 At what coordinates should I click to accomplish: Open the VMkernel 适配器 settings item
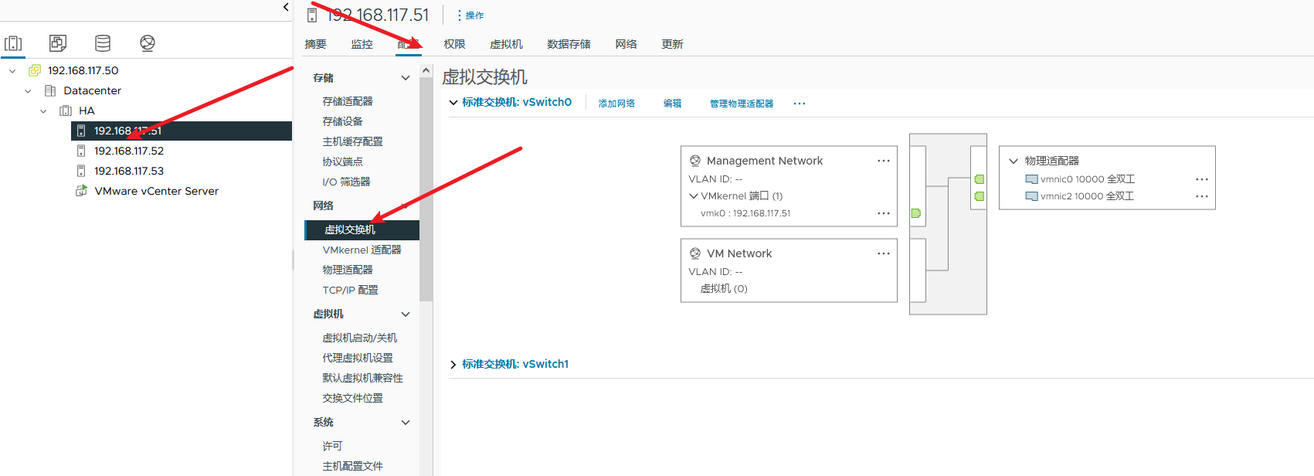coord(362,250)
